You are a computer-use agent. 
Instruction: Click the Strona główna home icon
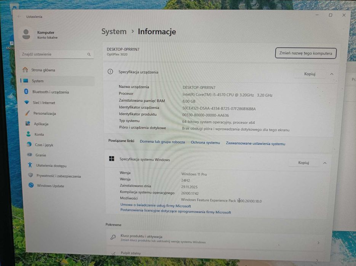(x=25, y=70)
